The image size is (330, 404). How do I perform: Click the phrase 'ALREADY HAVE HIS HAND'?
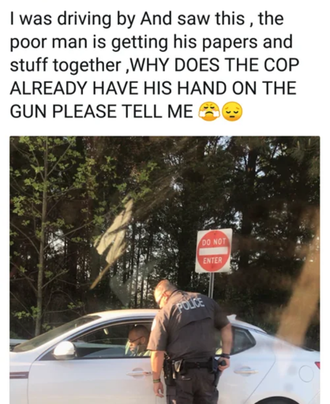pyautogui.click(x=118, y=88)
